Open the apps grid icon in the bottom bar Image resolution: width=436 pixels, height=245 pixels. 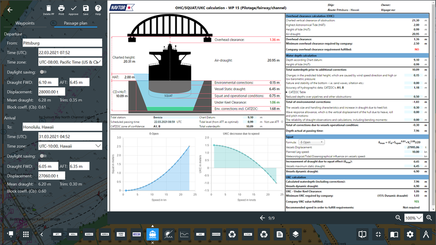26,234
